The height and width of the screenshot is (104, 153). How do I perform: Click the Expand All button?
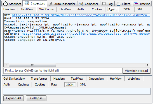pos(13,98)
